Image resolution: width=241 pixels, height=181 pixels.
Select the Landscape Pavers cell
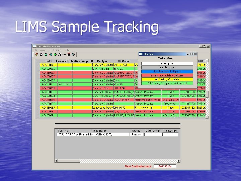(103, 108)
